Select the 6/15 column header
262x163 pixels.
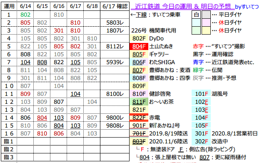42,6
